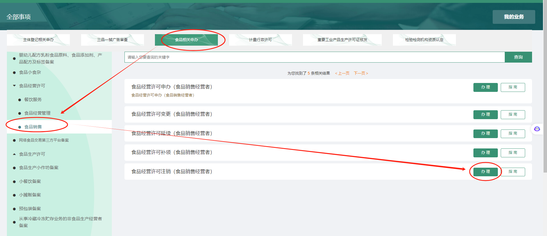Focus the keyword search input field
Screen dimensions: 547x236
(314, 57)
